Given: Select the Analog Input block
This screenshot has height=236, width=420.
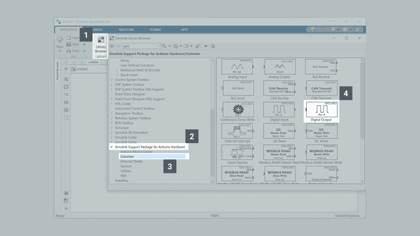Looking at the screenshot, I should tap(237, 69).
